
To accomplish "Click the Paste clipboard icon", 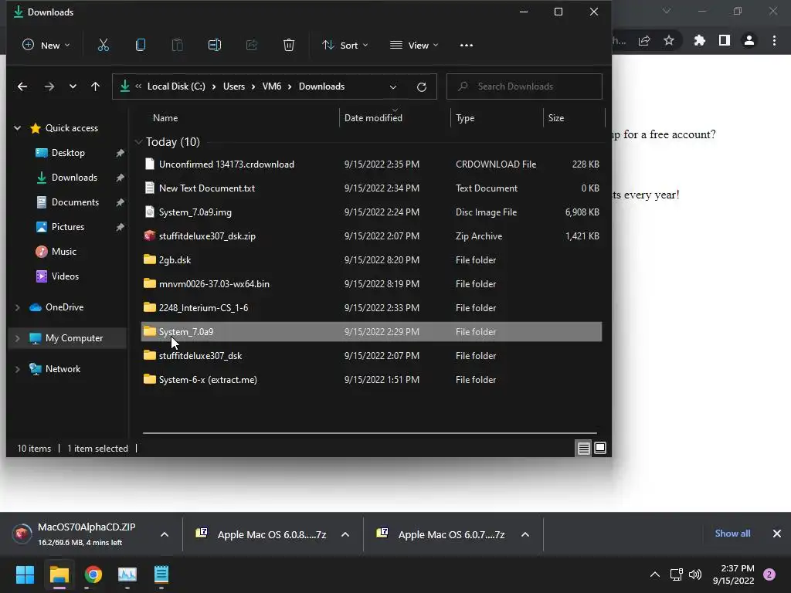I will (177, 45).
